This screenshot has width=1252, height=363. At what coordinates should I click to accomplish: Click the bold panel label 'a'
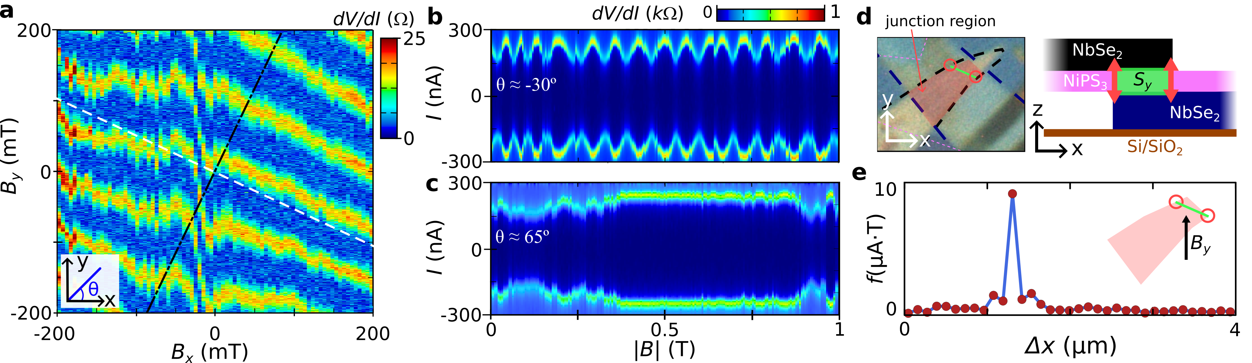pyautogui.click(x=7, y=11)
